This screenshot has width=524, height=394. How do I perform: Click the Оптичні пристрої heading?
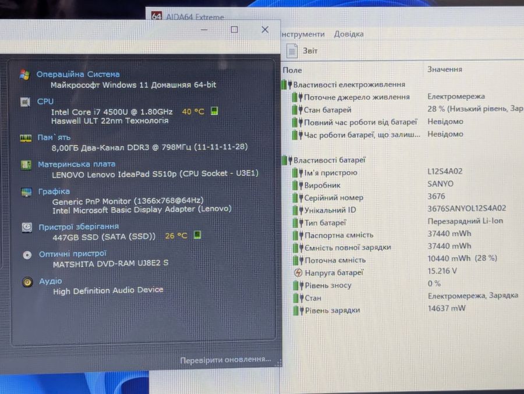(x=73, y=254)
